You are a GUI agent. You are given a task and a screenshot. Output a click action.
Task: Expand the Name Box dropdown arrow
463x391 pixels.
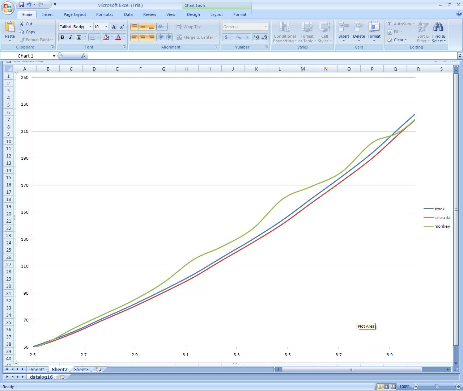tap(54, 56)
